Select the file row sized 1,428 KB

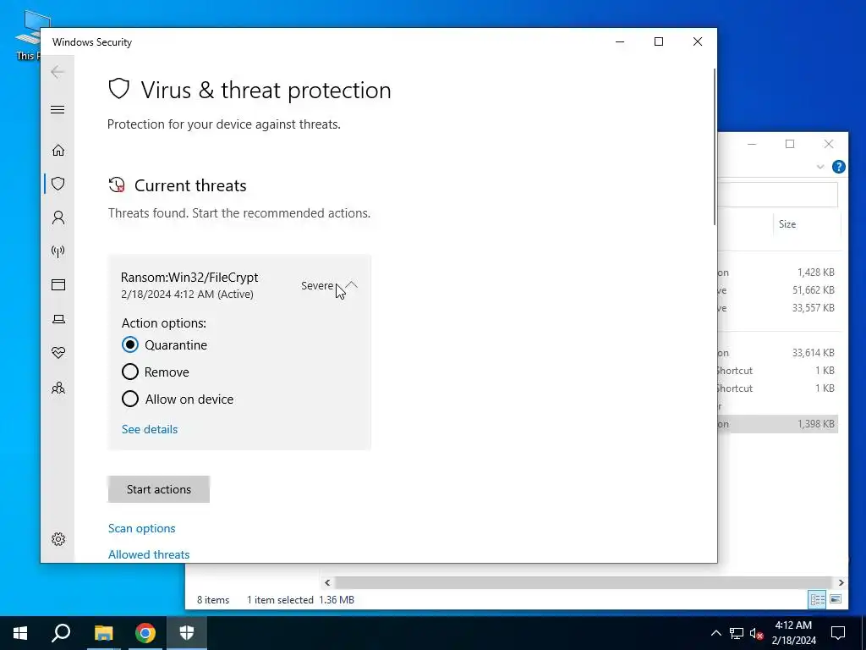pos(778,273)
